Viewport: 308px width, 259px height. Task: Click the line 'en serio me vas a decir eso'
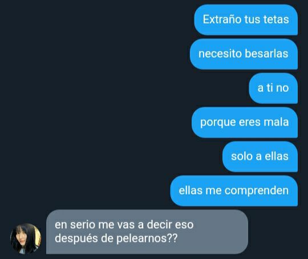pyautogui.click(x=124, y=224)
